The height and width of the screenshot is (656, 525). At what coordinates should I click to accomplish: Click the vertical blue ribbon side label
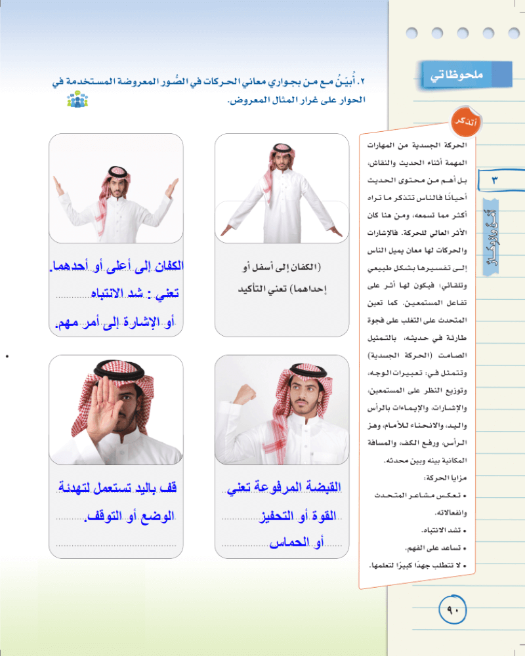492,237
